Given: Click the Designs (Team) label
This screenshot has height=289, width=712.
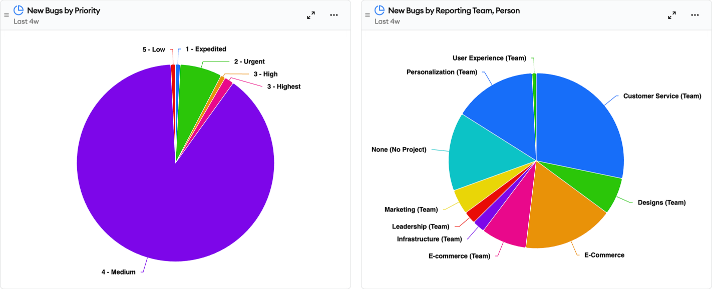Looking at the screenshot, I should tap(661, 202).
